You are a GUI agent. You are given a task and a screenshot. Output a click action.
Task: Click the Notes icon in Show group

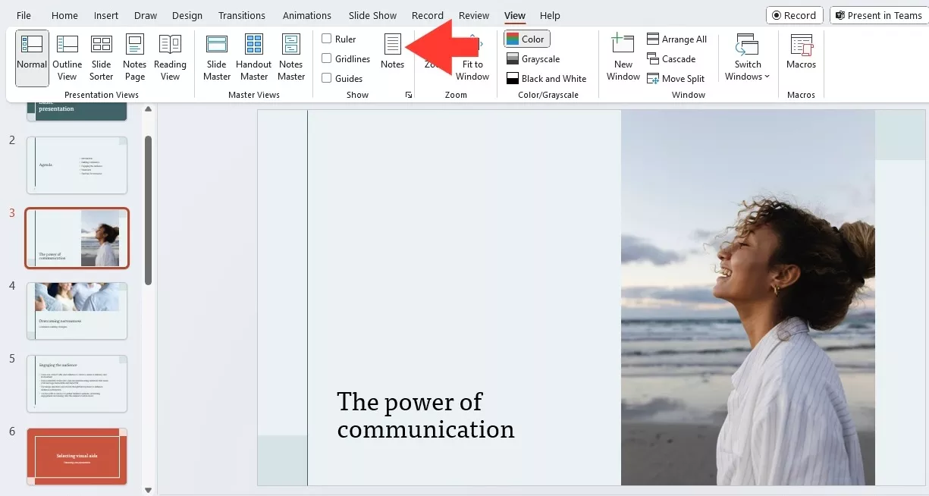pos(392,52)
